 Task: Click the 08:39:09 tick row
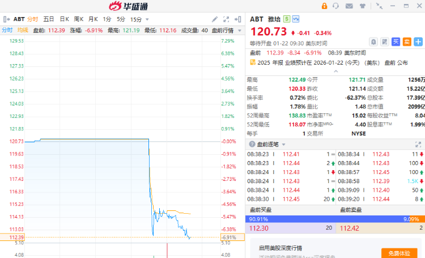(x=381, y=190)
